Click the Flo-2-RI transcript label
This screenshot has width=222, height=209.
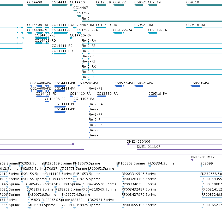pyautogui.click(x=88, y=77)
